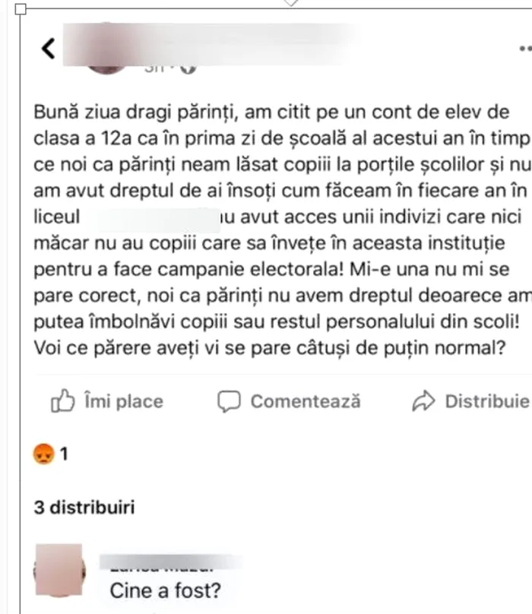Click the share arrow icon
532x614 pixels.
422,401
